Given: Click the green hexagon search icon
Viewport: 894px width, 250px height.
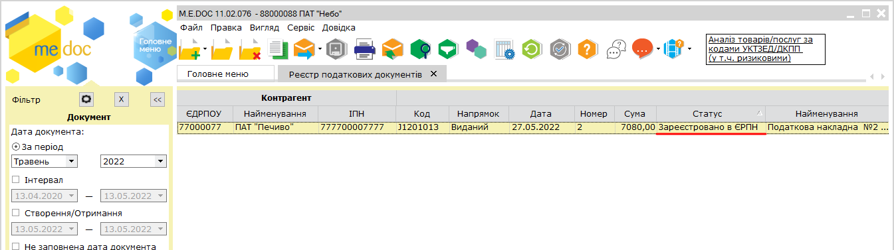Looking at the screenshot, I should [421, 49].
